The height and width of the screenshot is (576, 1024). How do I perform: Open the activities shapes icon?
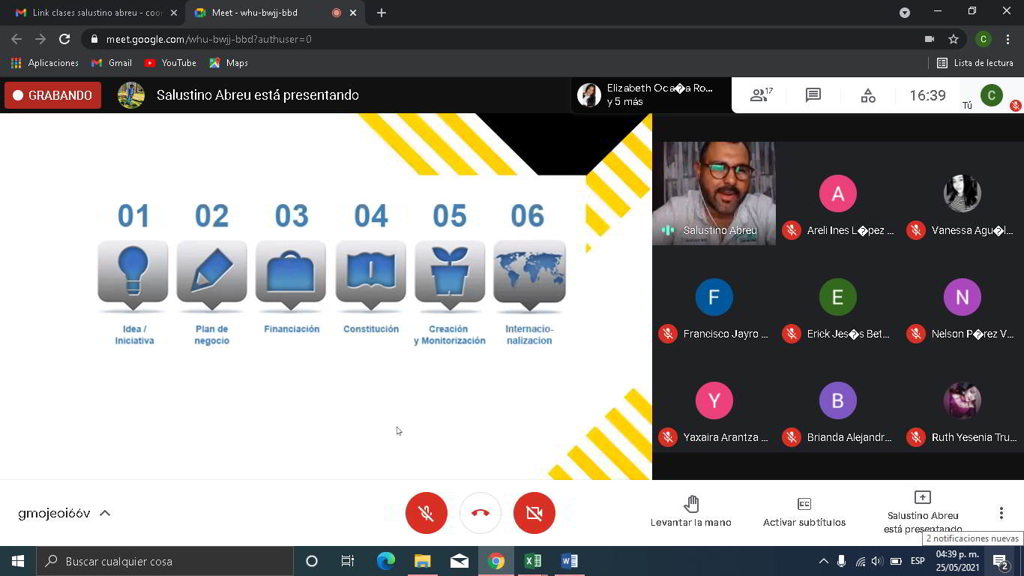tap(867, 95)
